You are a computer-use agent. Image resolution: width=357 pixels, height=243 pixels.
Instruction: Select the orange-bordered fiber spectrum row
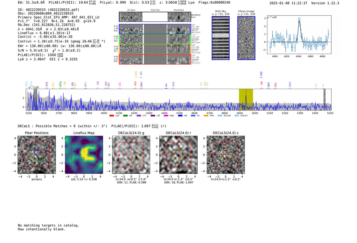pos(155,49)
